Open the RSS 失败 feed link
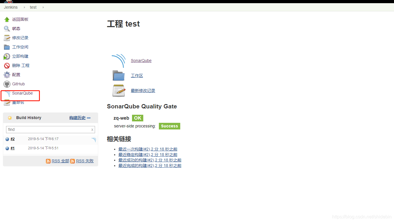 85,161
